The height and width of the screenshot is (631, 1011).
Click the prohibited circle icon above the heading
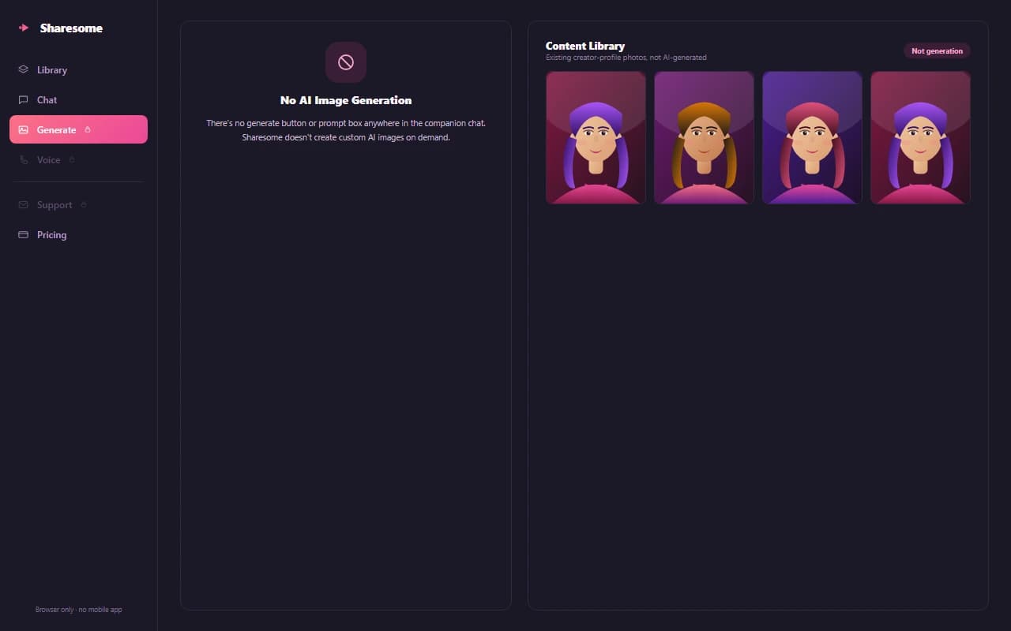tap(346, 62)
